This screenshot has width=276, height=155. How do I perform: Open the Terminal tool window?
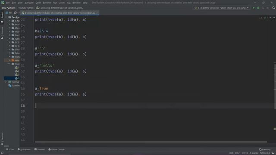coord(40,149)
